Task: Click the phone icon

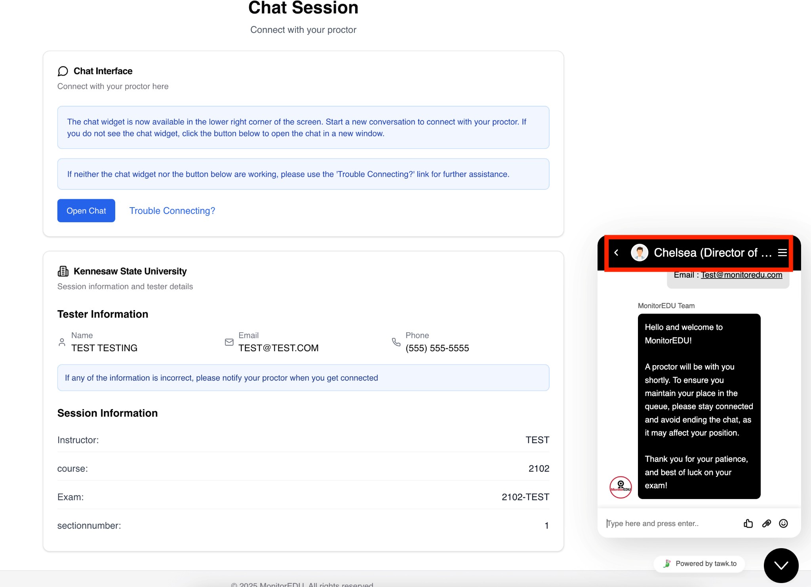Action: click(396, 342)
